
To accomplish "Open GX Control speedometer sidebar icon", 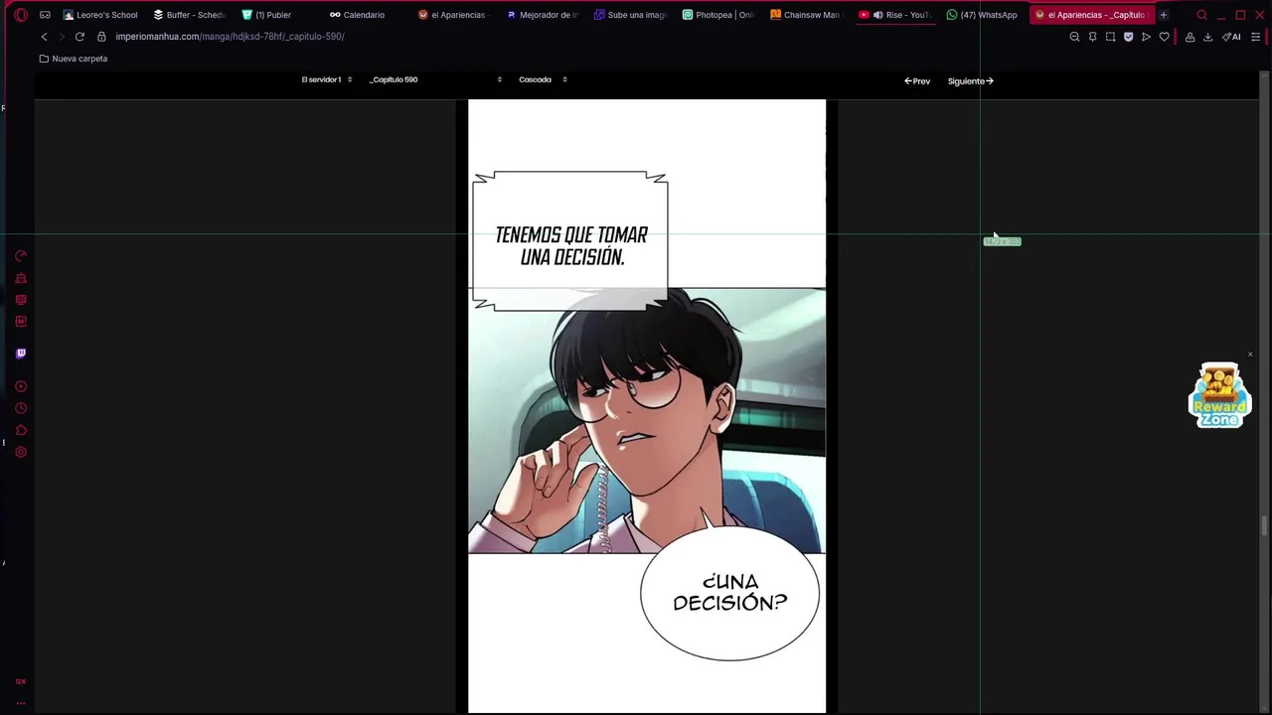I will point(21,256).
